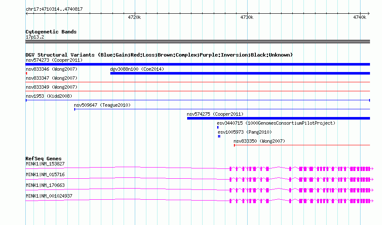
Task: Open variant nsv833350 (Wong2007) label
Action: [259, 141]
